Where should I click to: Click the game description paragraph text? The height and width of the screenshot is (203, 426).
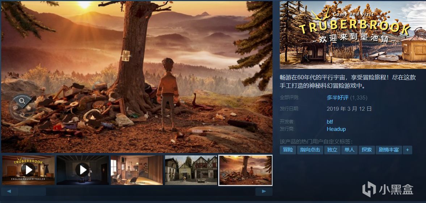click(x=348, y=82)
